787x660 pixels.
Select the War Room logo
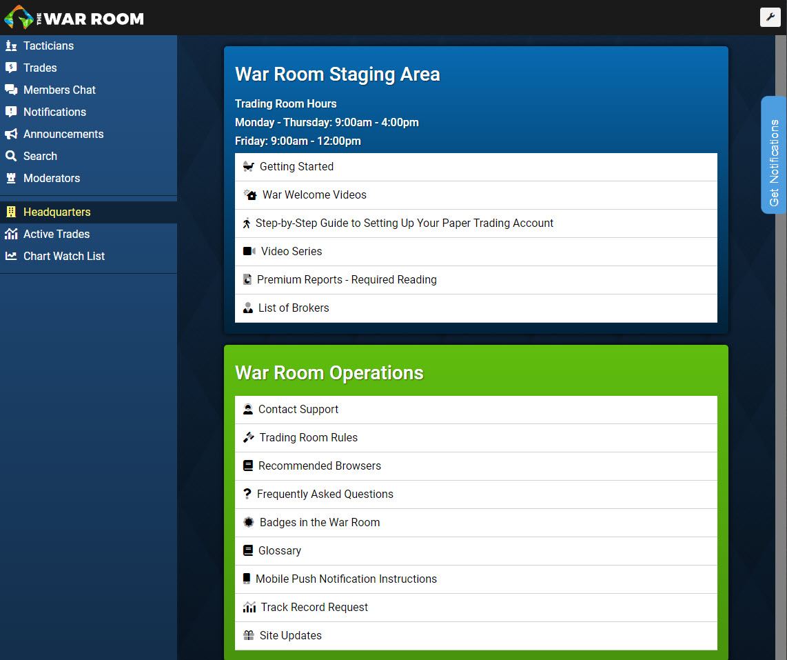(74, 18)
